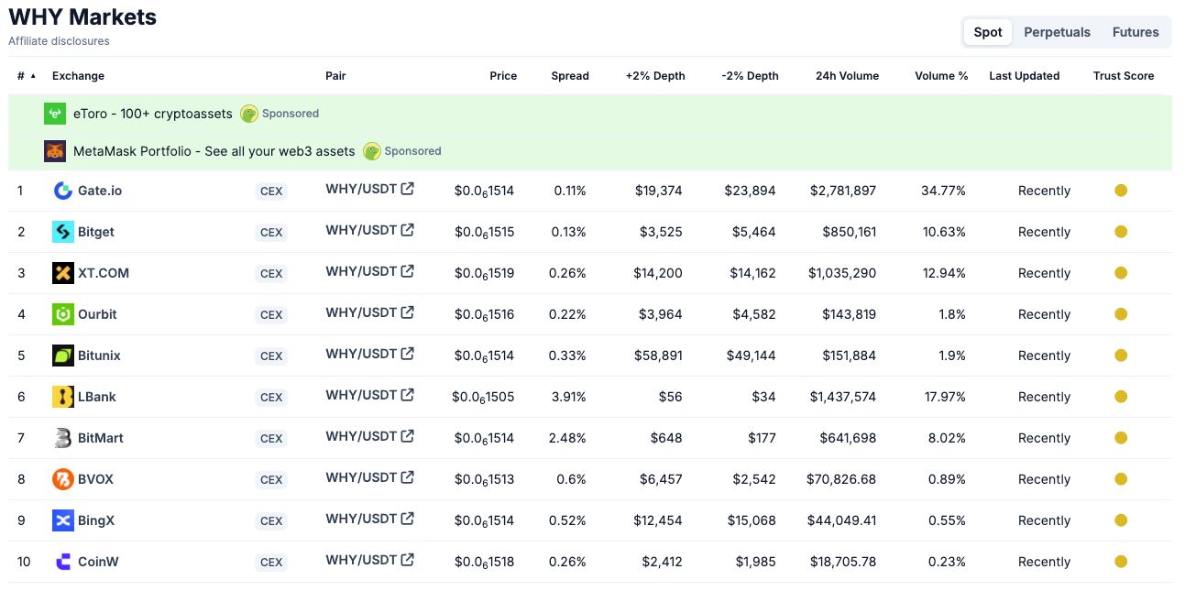Switch to the Futures tab
This screenshot has width=1185, height=591.
[1136, 32]
